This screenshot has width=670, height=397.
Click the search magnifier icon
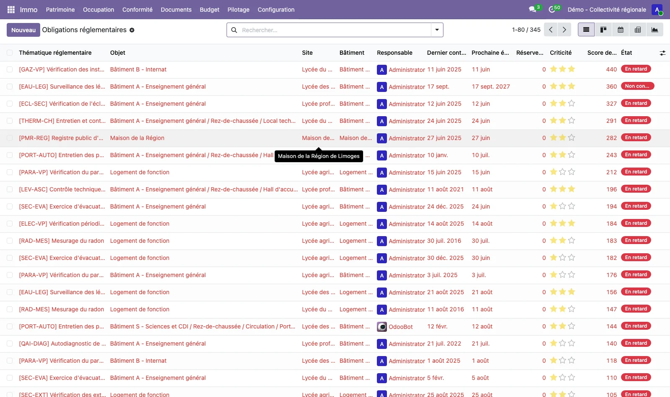click(234, 30)
